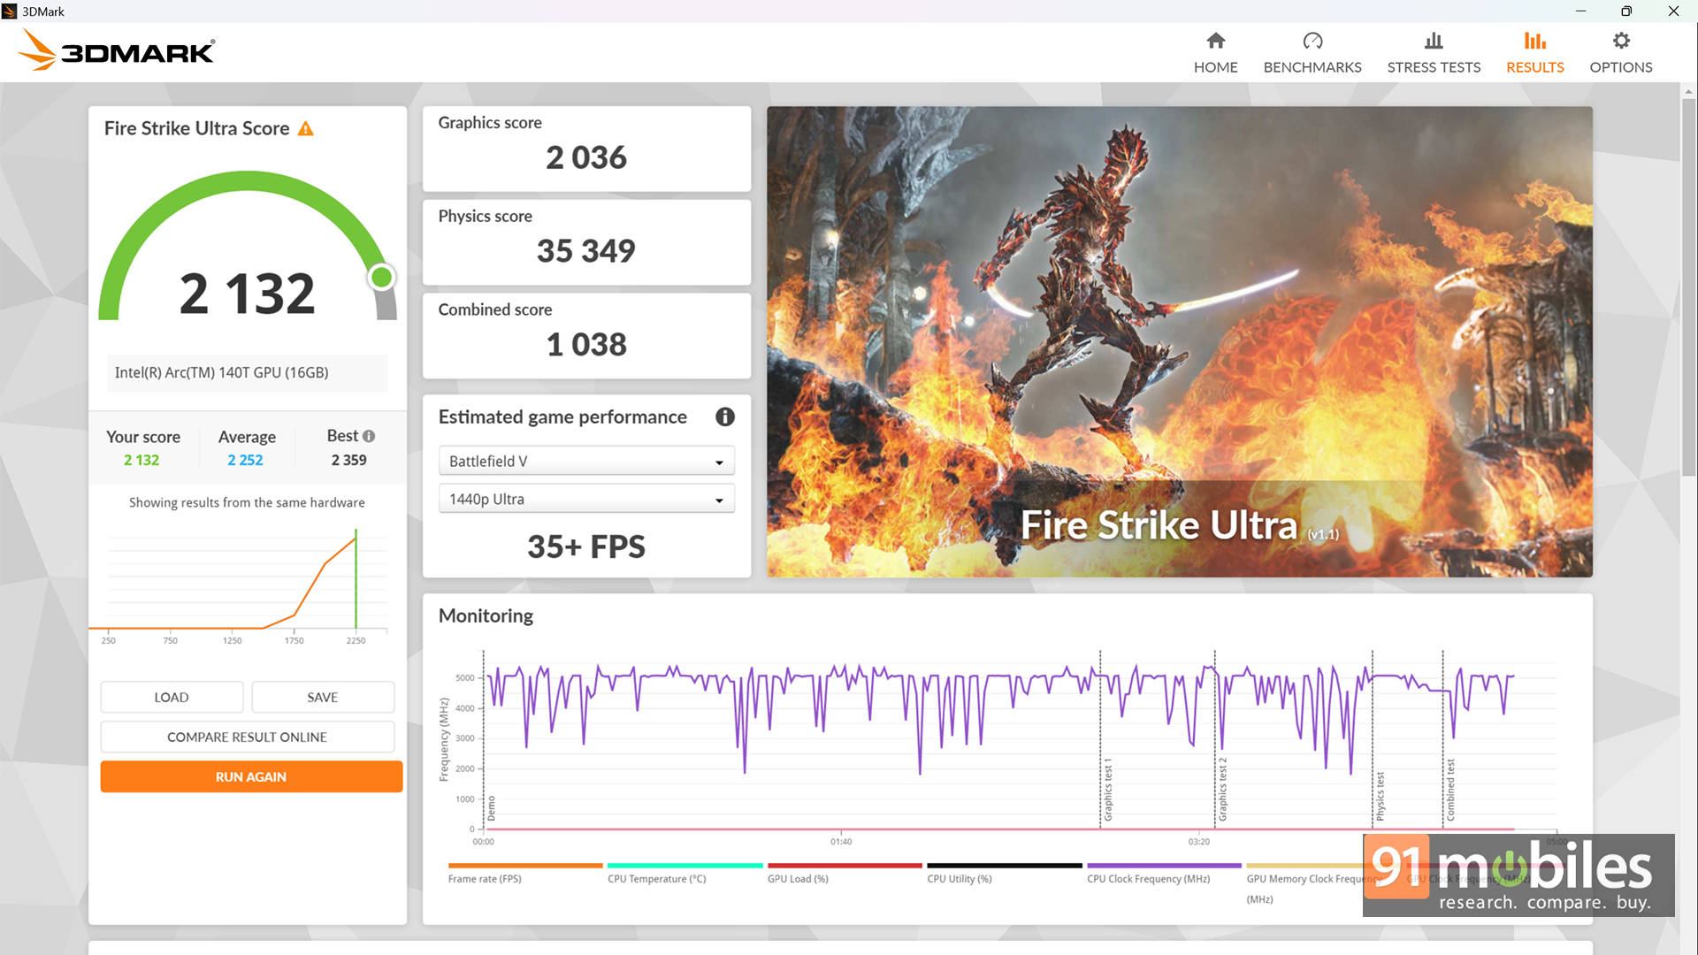This screenshot has height=955, width=1698.
Task: Click the orange RUN AGAIN button
Action: 251,777
